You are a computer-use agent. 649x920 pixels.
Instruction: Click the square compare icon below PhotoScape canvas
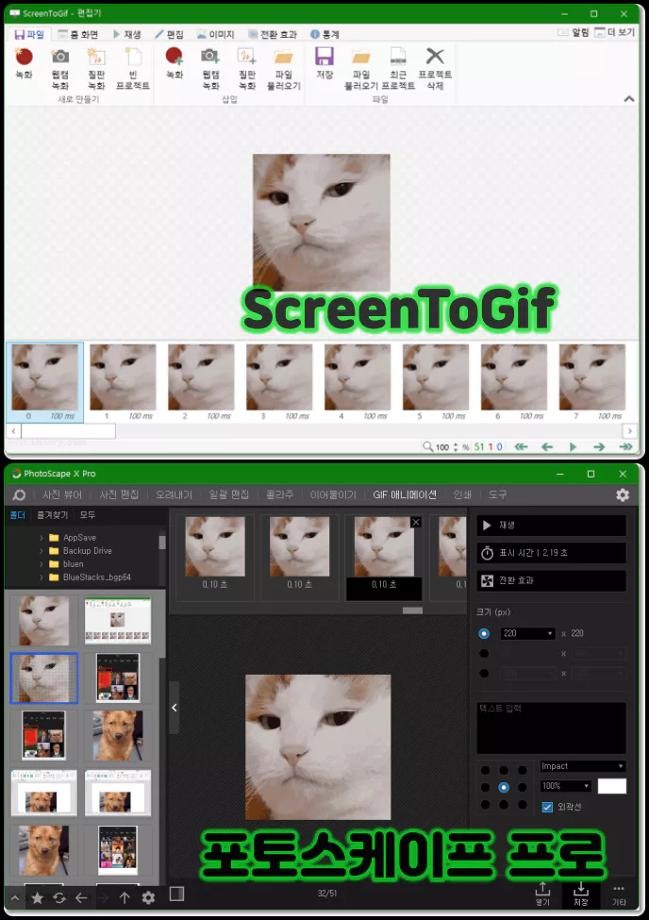pyautogui.click(x=176, y=894)
